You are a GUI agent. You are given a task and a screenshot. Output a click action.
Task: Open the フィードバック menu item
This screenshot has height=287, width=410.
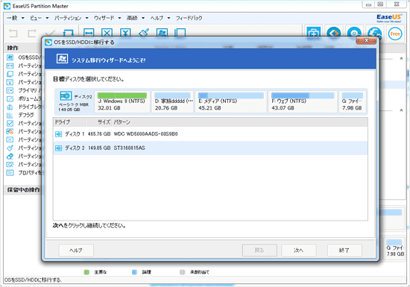189,18
